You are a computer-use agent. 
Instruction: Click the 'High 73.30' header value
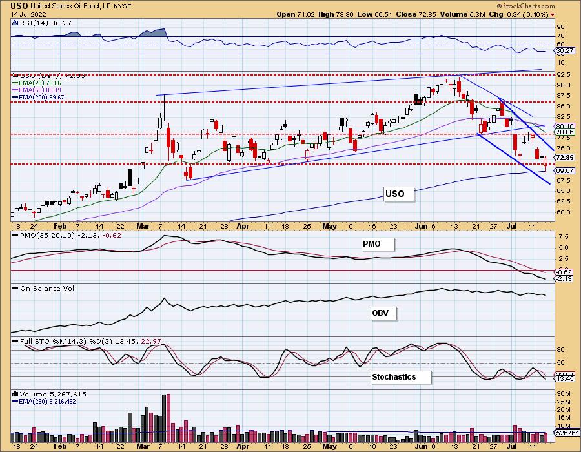click(x=335, y=14)
